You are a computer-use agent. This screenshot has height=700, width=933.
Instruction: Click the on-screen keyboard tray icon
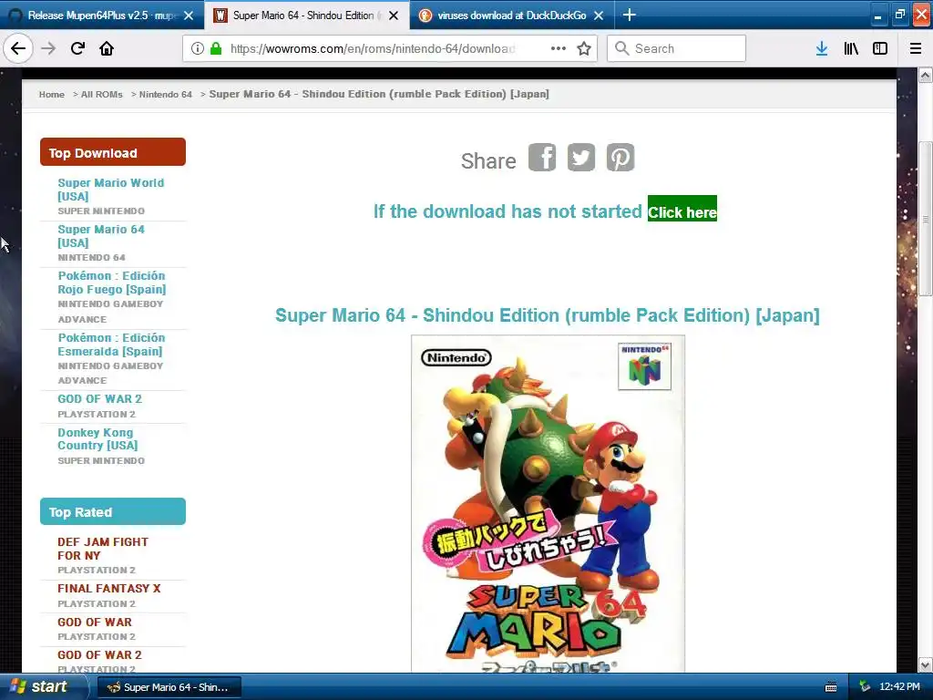[x=831, y=687]
